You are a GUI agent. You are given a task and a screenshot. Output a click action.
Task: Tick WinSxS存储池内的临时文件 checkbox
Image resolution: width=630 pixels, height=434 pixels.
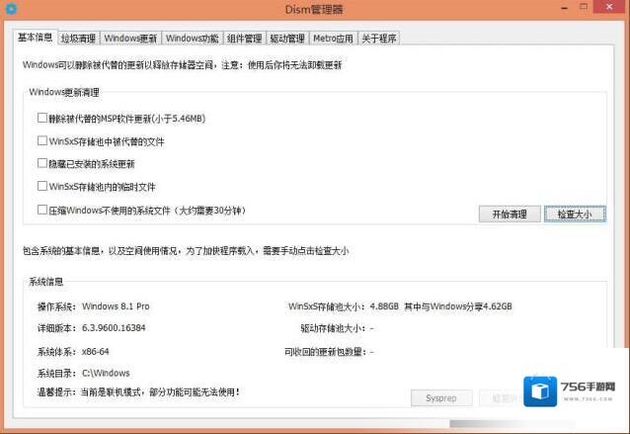42,186
